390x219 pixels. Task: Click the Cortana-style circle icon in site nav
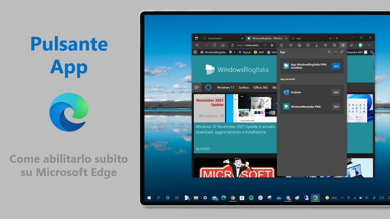(208, 87)
